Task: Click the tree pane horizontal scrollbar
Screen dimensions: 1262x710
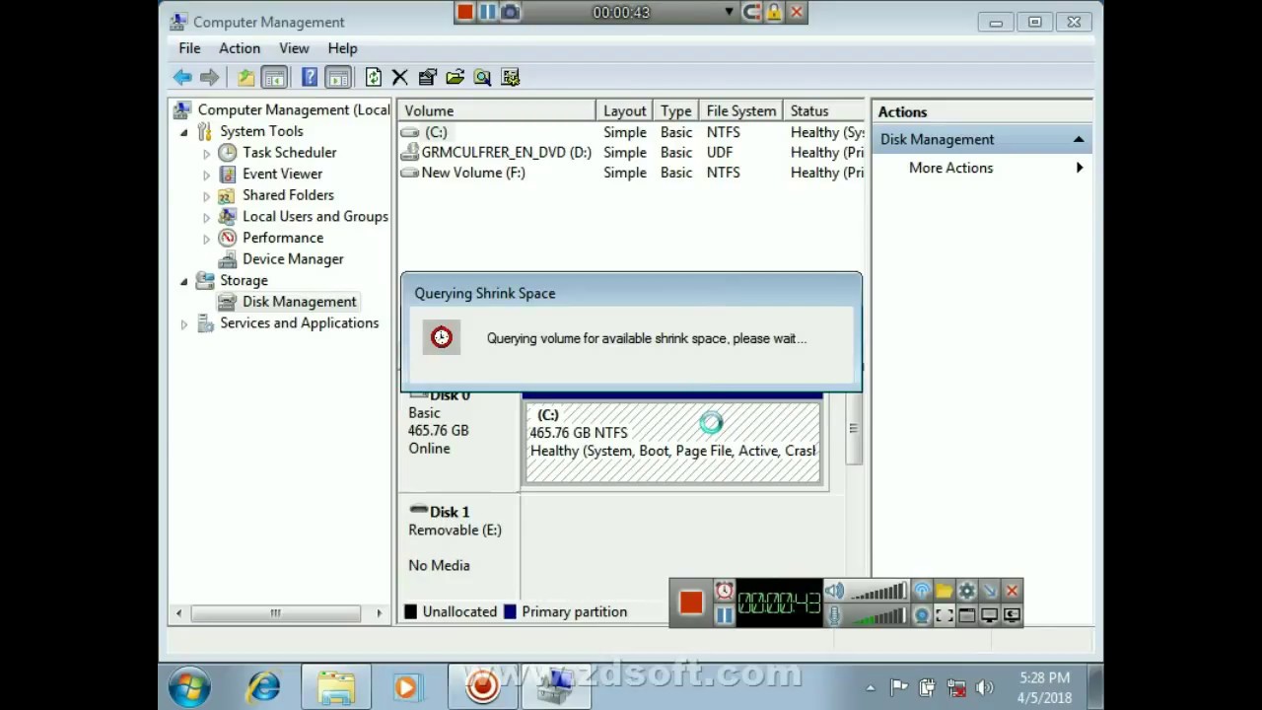Action: (277, 613)
